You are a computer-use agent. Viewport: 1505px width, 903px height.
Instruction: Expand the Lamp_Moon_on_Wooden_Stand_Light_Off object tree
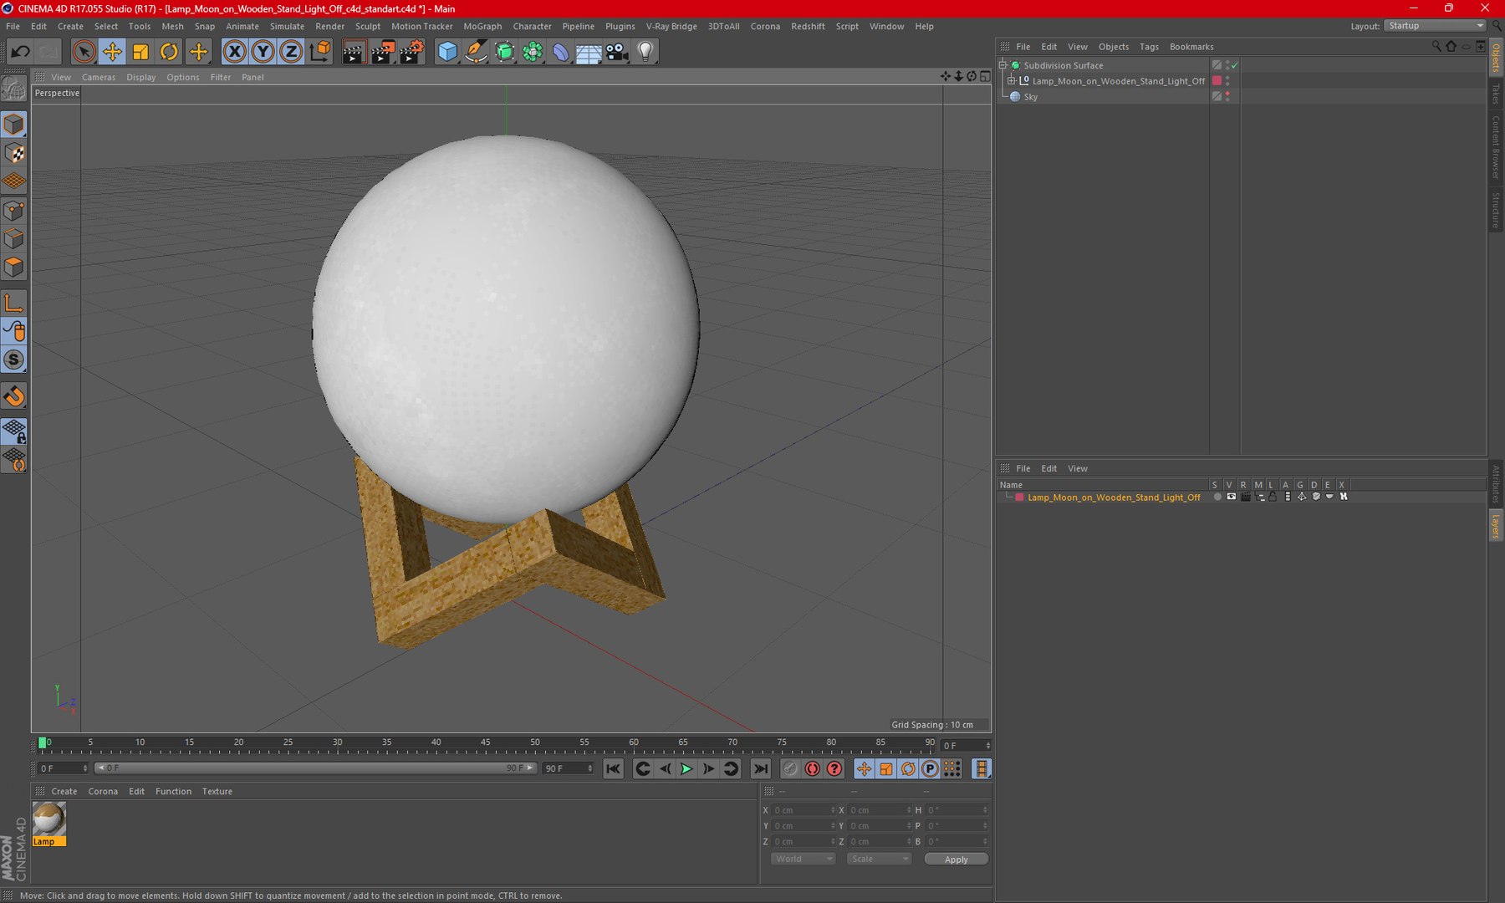(1011, 81)
